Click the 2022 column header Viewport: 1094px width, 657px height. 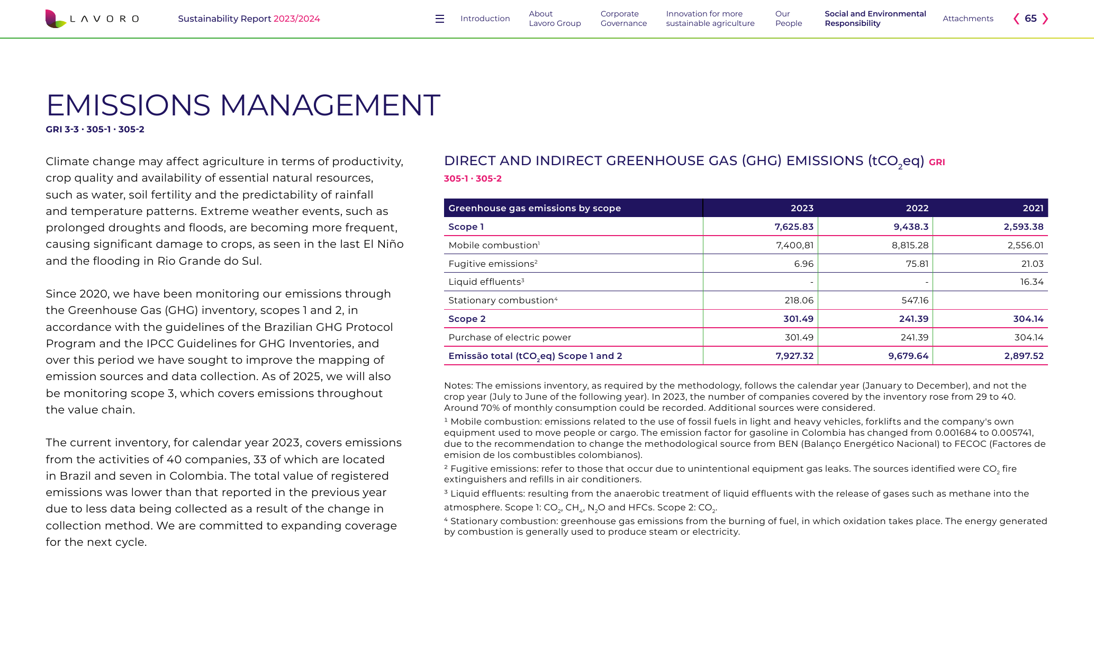coord(917,208)
